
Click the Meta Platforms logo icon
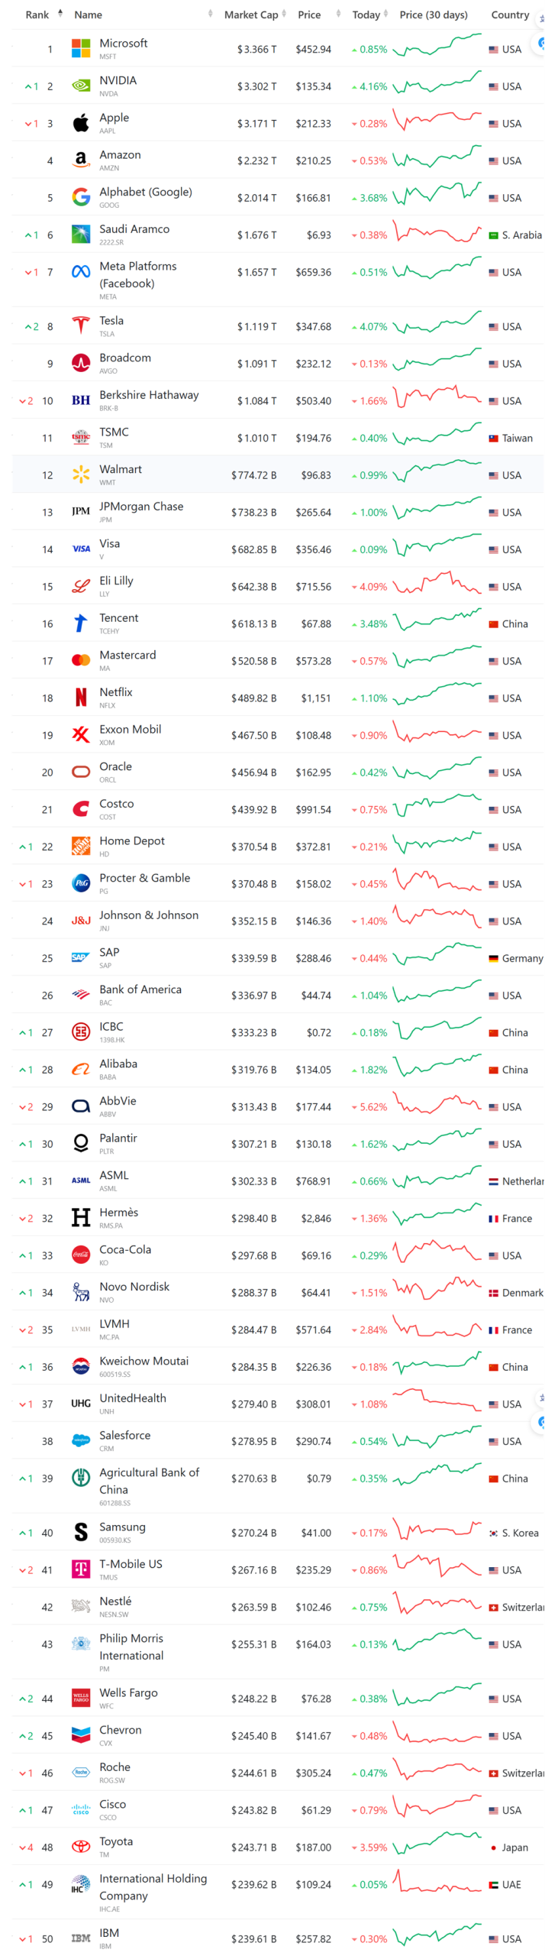(81, 272)
